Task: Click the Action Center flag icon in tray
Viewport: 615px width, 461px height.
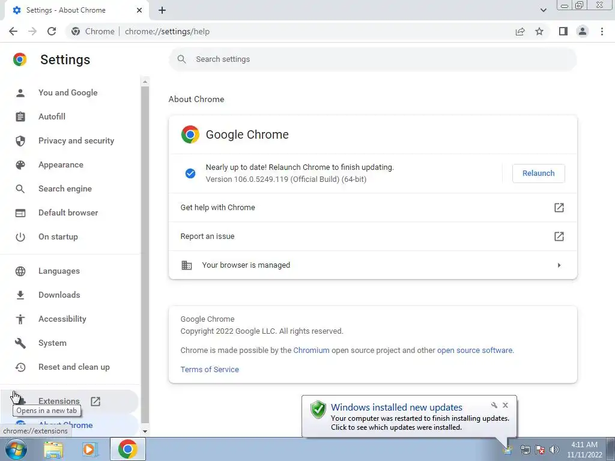Action: (540, 450)
